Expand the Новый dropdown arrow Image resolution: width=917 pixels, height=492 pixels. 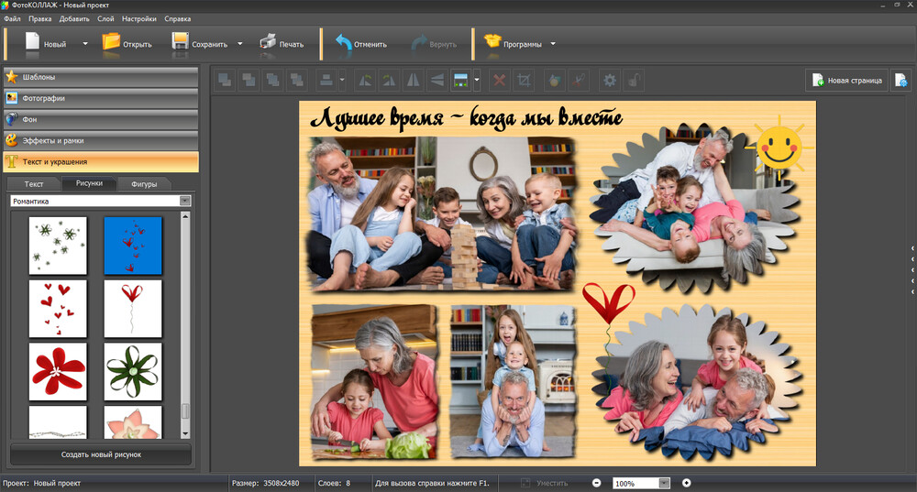click(x=84, y=44)
